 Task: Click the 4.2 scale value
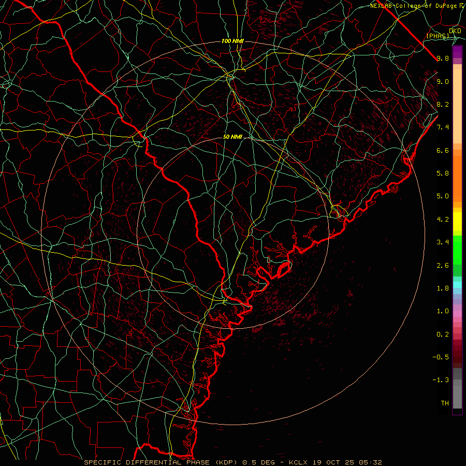pyautogui.click(x=443, y=220)
